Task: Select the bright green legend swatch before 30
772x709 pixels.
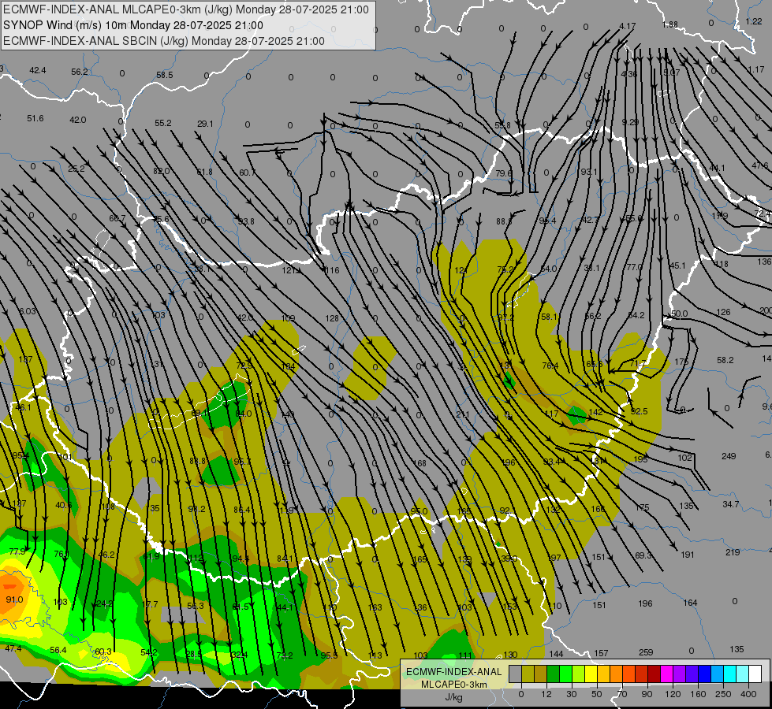Action: [x=565, y=674]
